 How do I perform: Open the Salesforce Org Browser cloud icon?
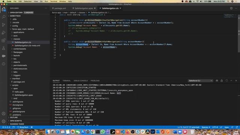[x=4, y=56]
